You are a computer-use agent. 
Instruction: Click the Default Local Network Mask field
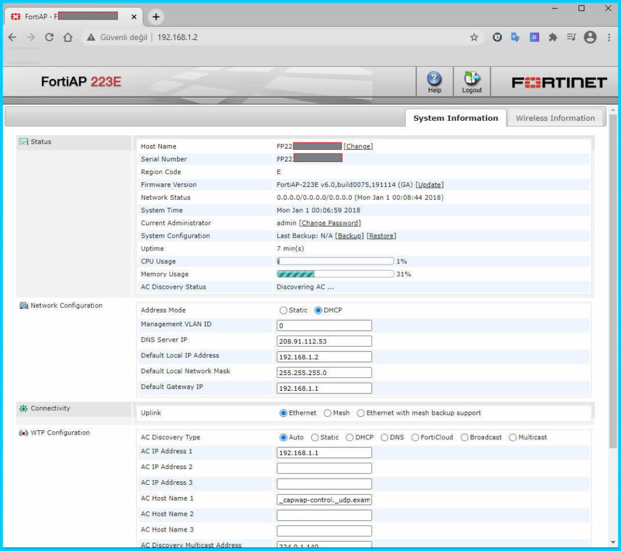[x=324, y=373]
